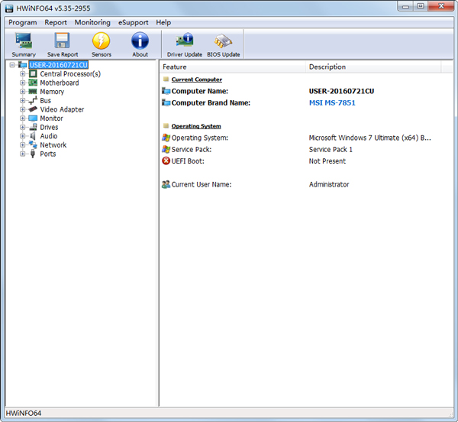458x422 pixels.
Task: Click the icon beside Computer Name row
Action: 166,91
